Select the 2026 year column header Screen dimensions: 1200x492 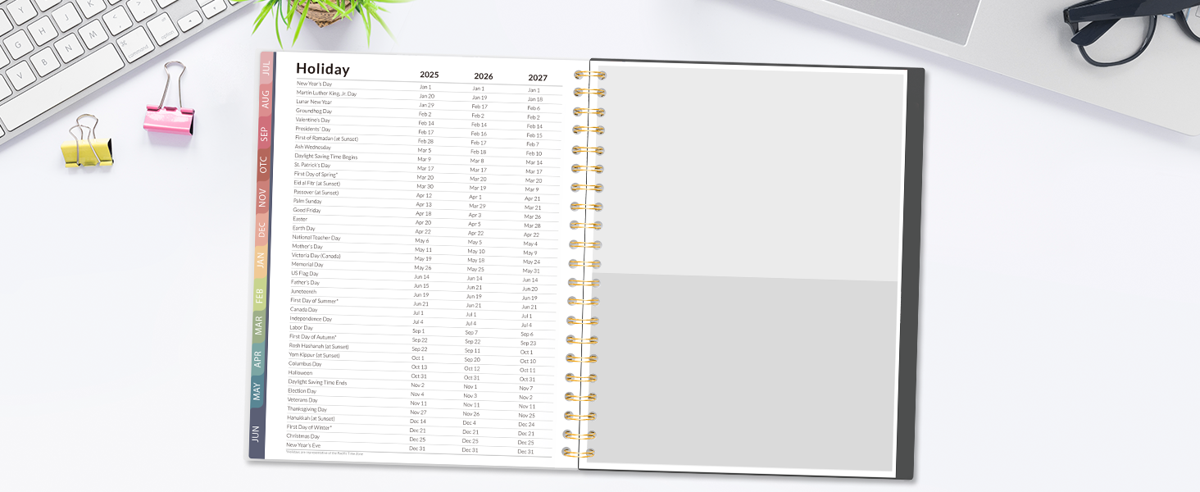coord(481,75)
